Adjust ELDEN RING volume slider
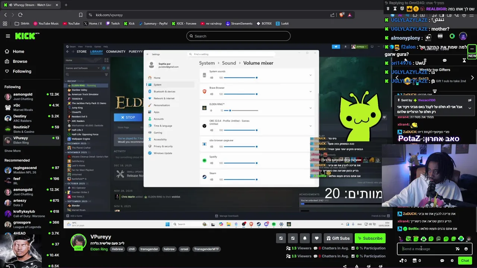477x268 pixels. coord(240,111)
